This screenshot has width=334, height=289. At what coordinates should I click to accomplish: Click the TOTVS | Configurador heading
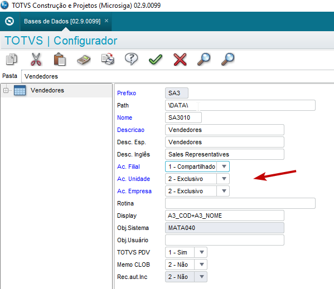61,41
